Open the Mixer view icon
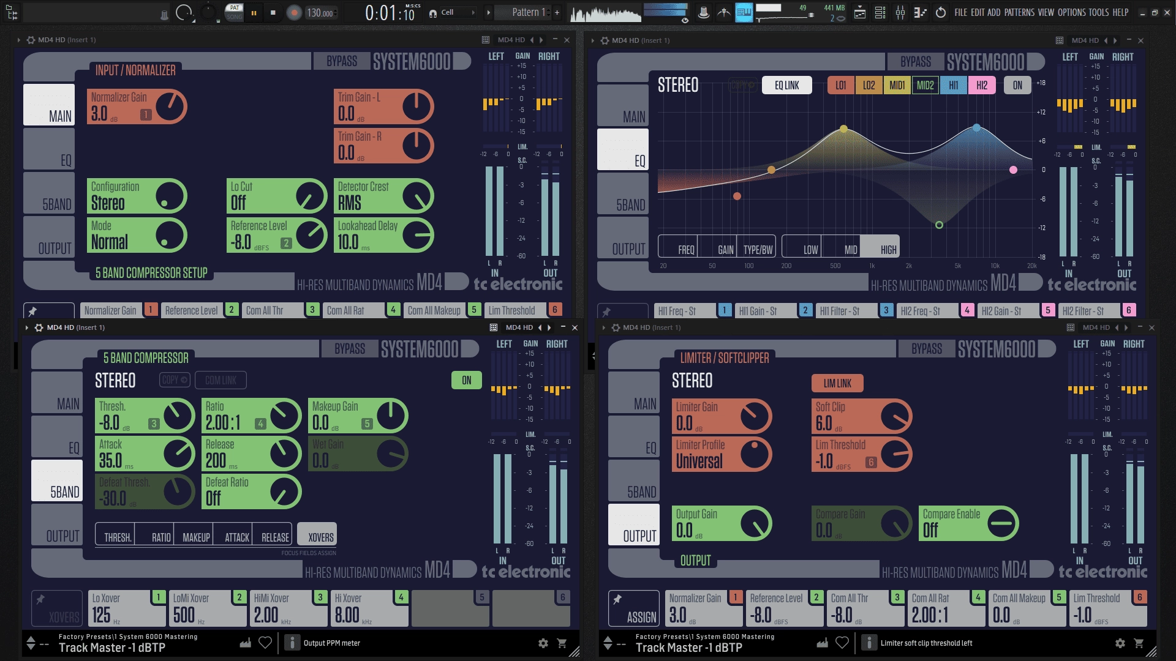This screenshot has height=661, width=1176. pyautogui.click(x=900, y=13)
